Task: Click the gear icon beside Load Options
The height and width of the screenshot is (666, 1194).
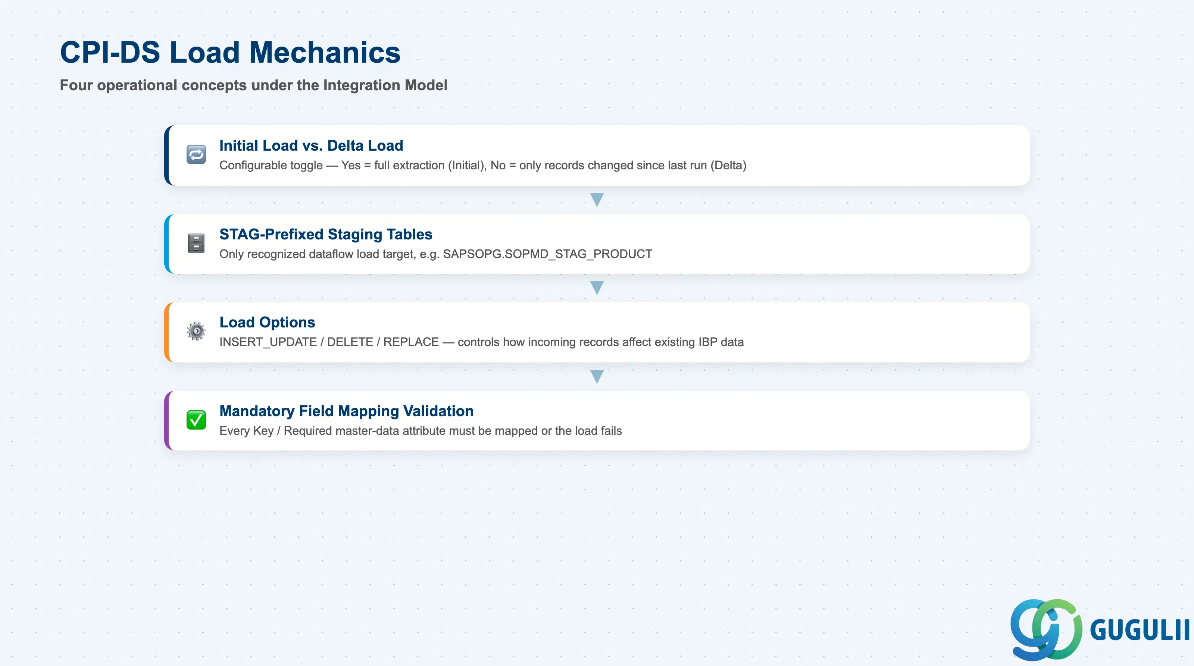Action: click(196, 331)
